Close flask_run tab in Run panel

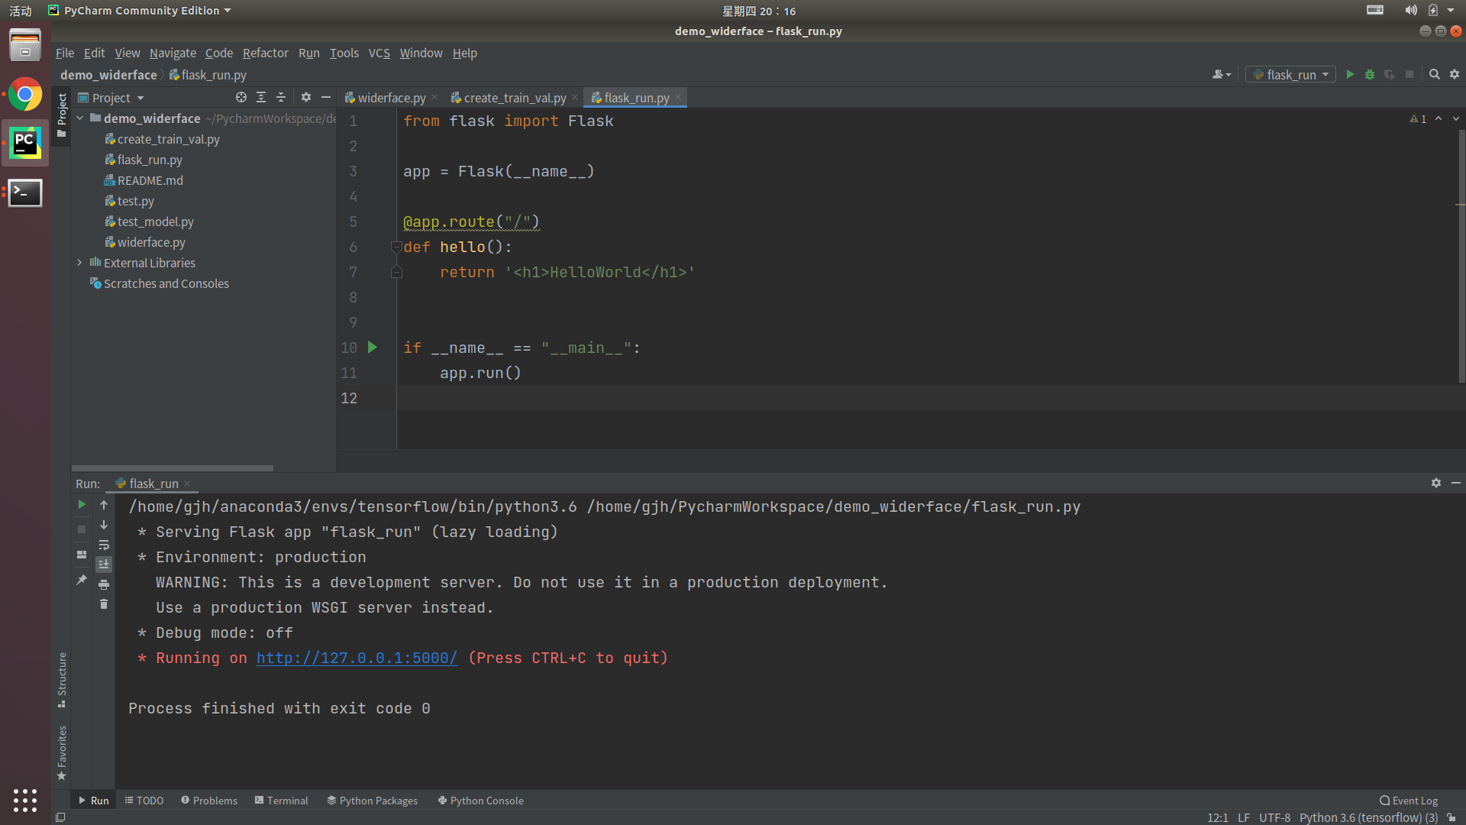[x=188, y=484]
